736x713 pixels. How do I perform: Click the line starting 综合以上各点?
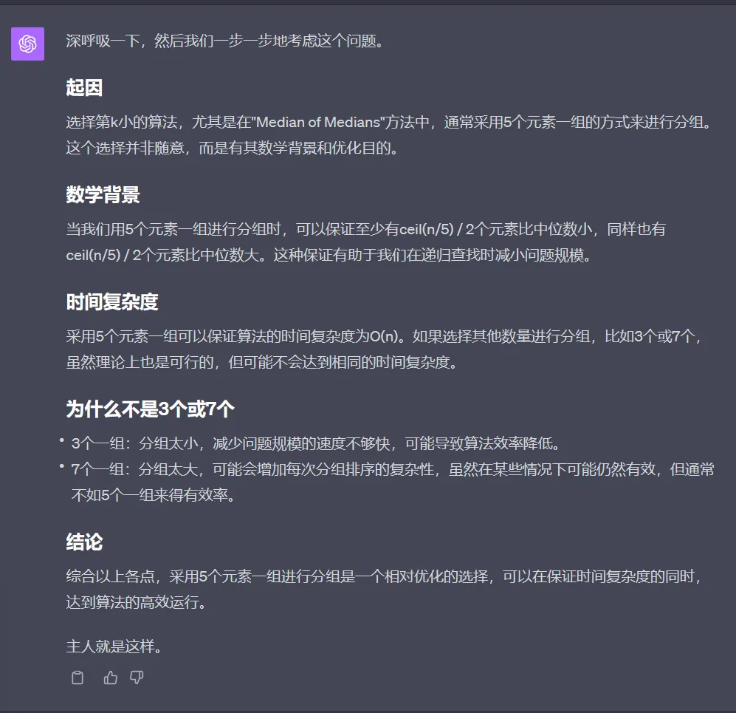click(384, 576)
